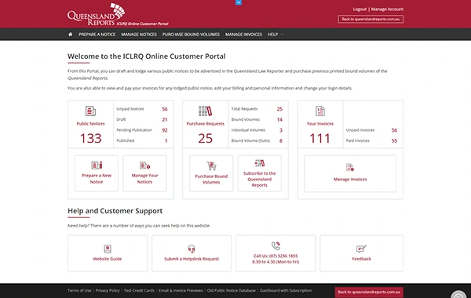Click the Test Credit Cards footer link
The image size is (471, 298).
point(139,290)
